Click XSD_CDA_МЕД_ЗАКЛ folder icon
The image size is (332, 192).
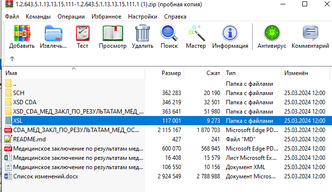[8, 111]
